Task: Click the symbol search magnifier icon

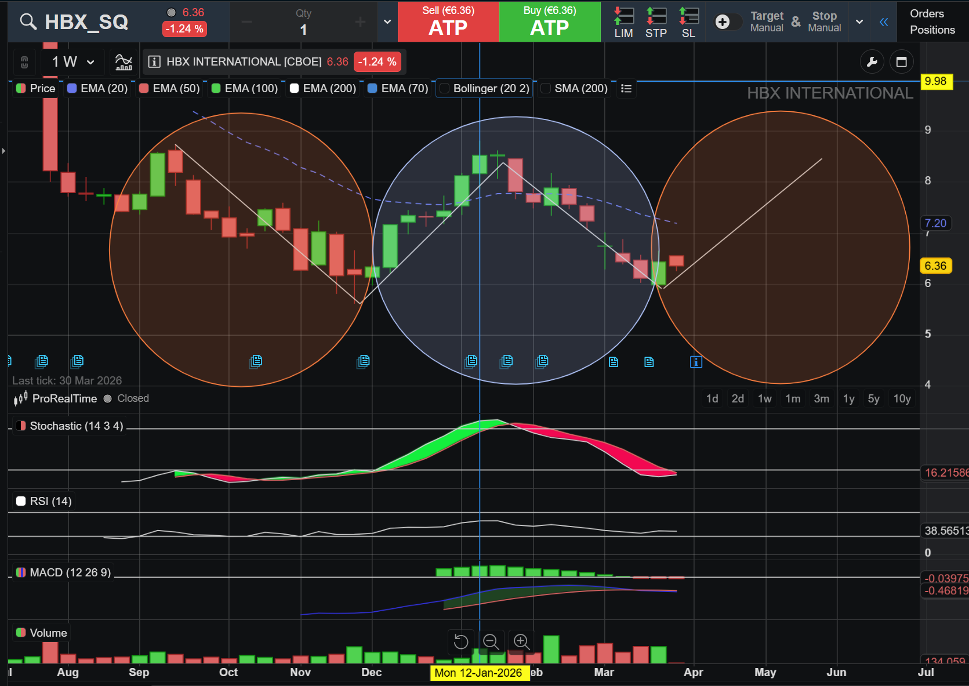Action: point(28,22)
